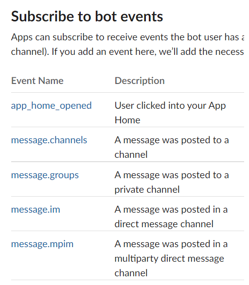Select the 'multiparty direct message' description text

(169, 259)
